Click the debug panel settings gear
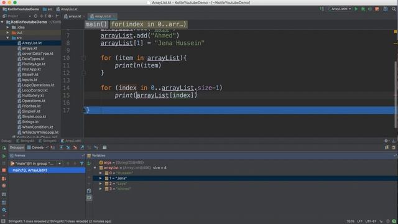Screen dimensions: 398x224 point(386,141)
